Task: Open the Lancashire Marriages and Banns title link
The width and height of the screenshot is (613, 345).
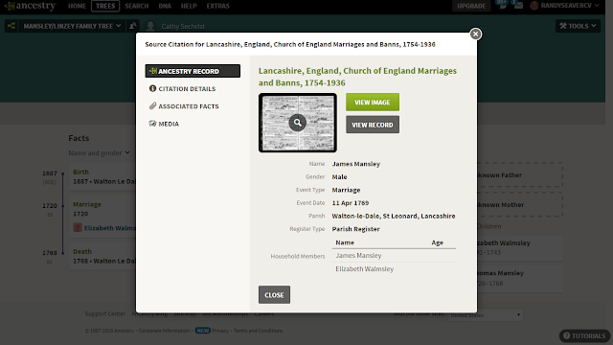Action: (x=357, y=77)
